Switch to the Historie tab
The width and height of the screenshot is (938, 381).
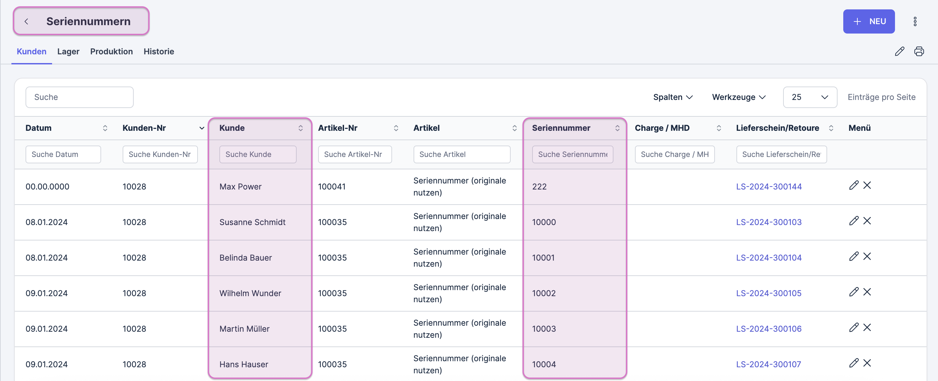(x=158, y=52)
